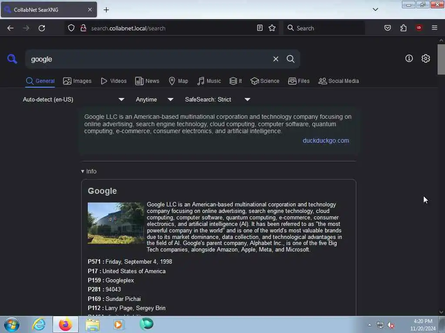Switch to the Science category
The width and height of the screenshot is (445, 333).
(x=265, y=81)
